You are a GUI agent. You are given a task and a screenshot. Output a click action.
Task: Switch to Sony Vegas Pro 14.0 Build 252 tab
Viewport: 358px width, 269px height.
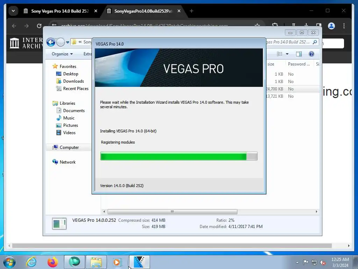pos(60,11)
